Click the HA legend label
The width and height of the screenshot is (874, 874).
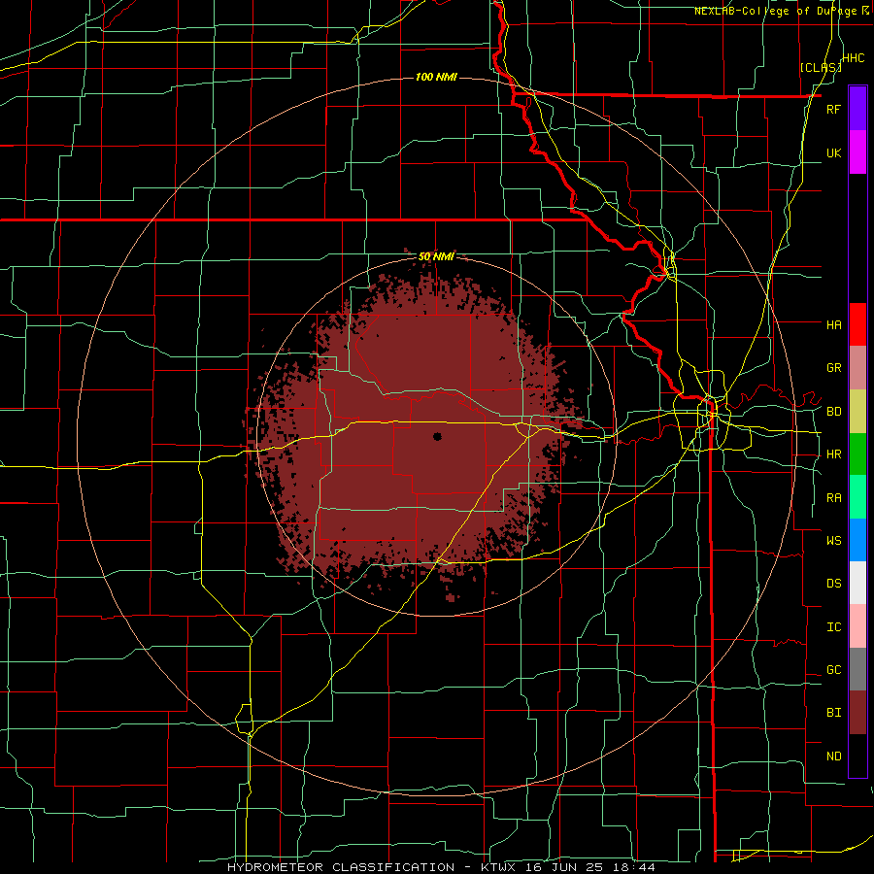[833, 324]
